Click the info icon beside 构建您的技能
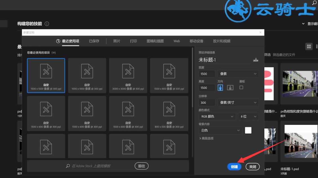The height and width of the screenshot is (178, 318). [47, 24]
